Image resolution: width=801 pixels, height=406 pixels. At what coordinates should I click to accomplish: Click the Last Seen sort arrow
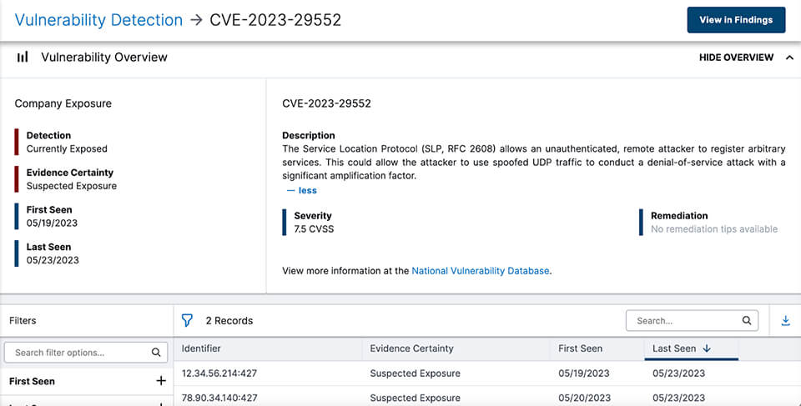pos(707,348)
